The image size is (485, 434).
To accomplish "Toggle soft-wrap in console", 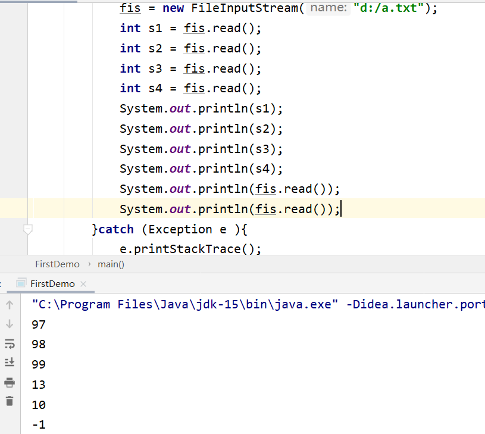I will (10, 344).
